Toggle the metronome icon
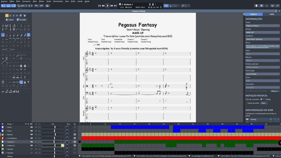The image size is (281, 158). pos(153,4)
